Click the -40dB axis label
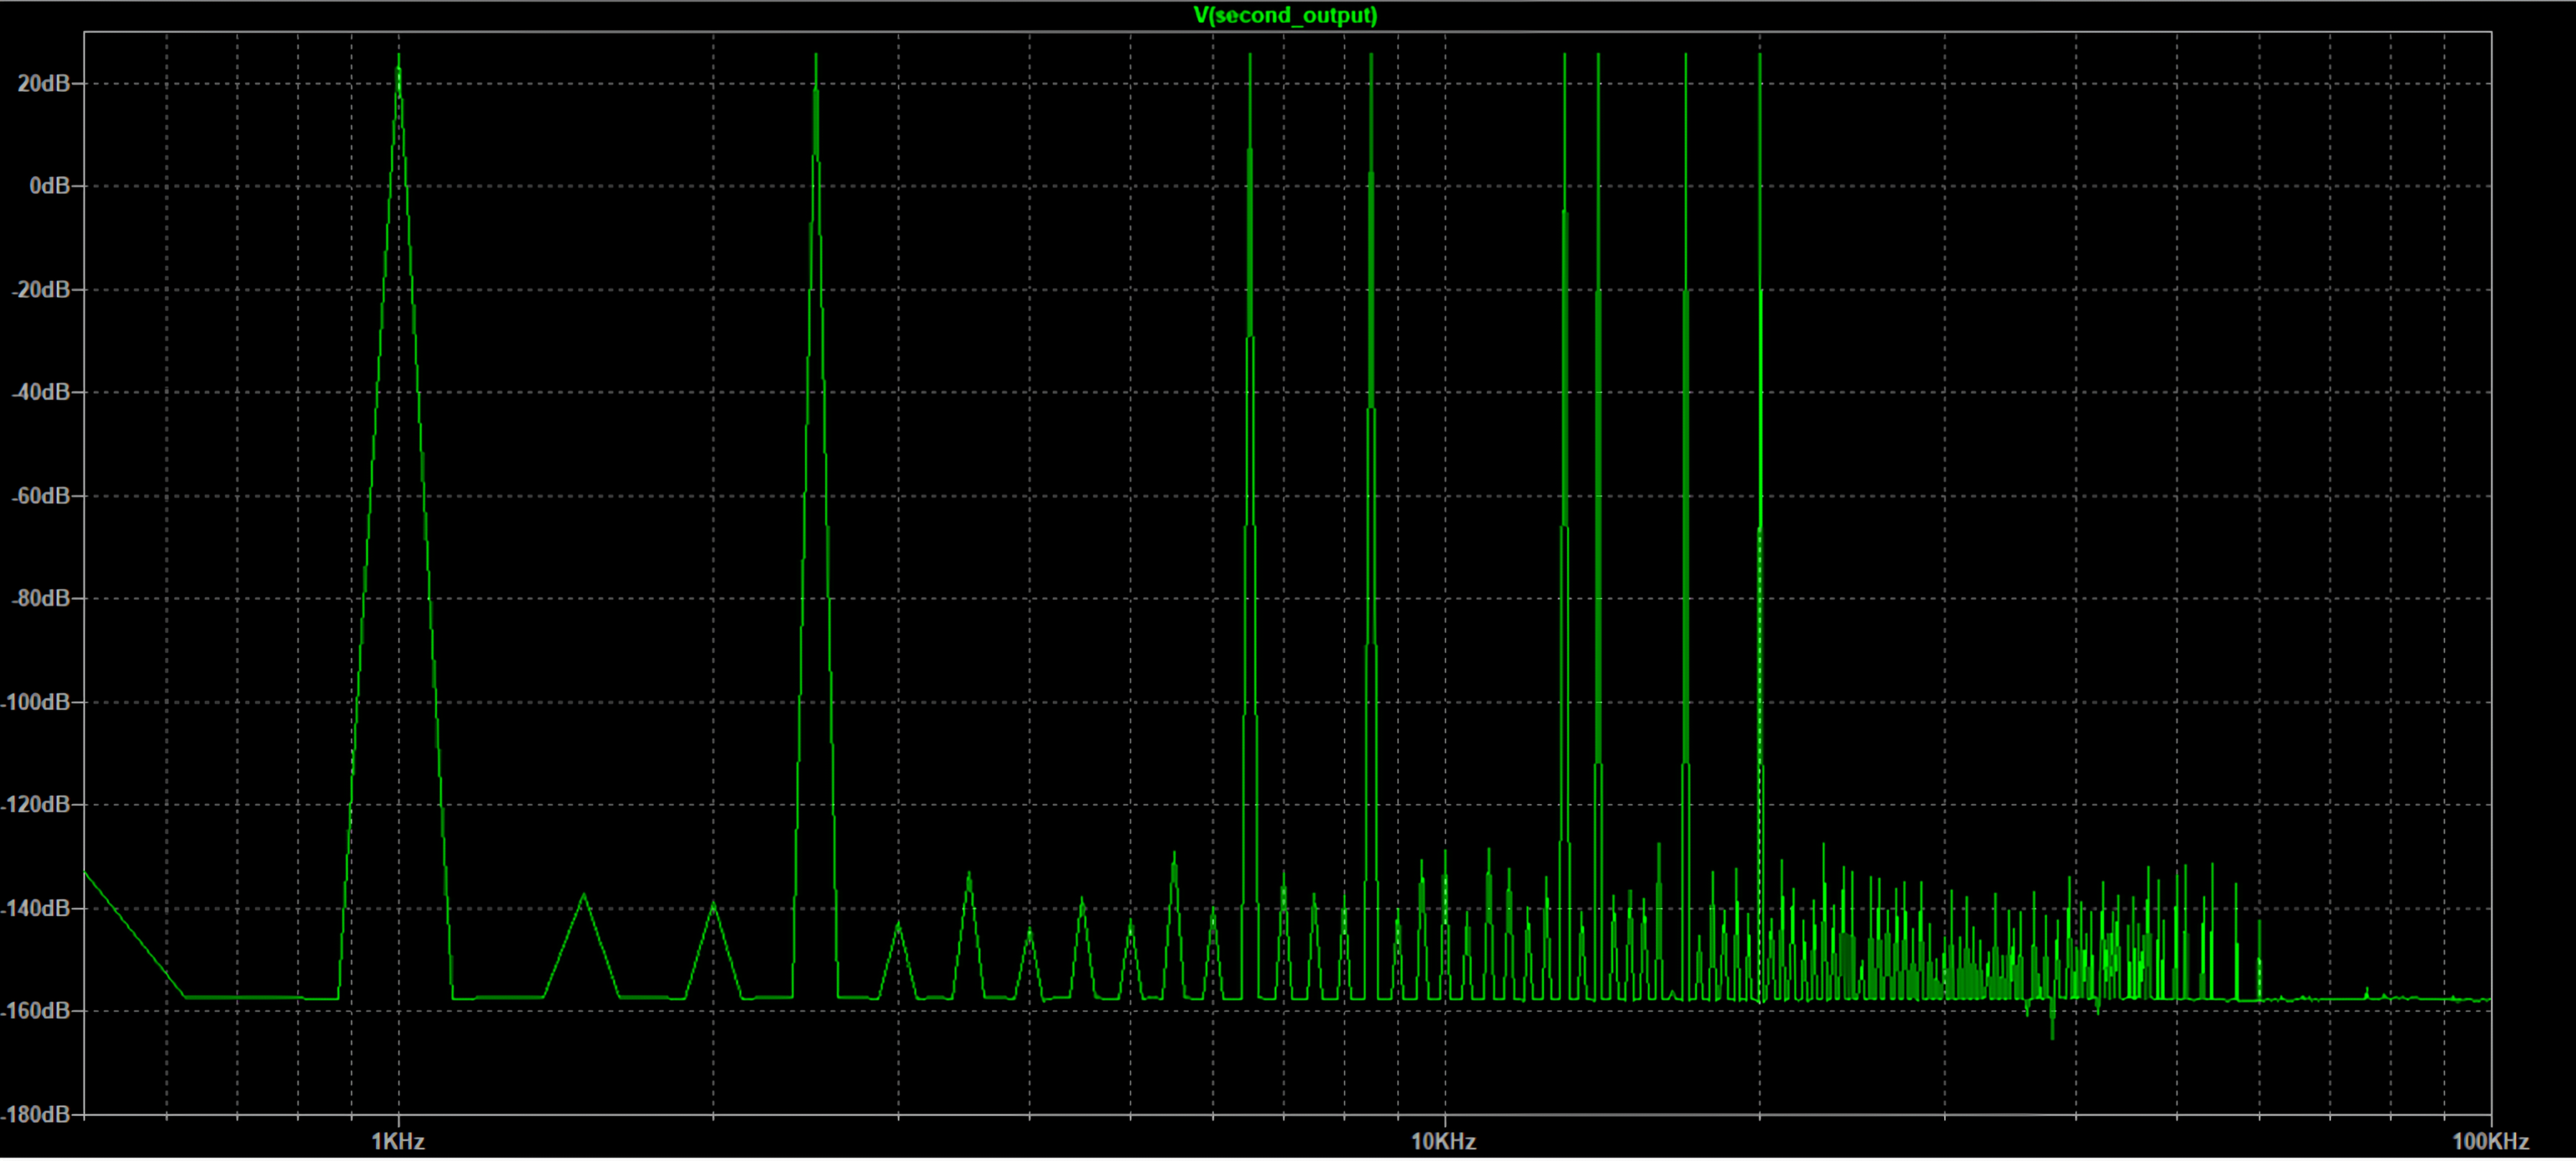 click(41, 393)
